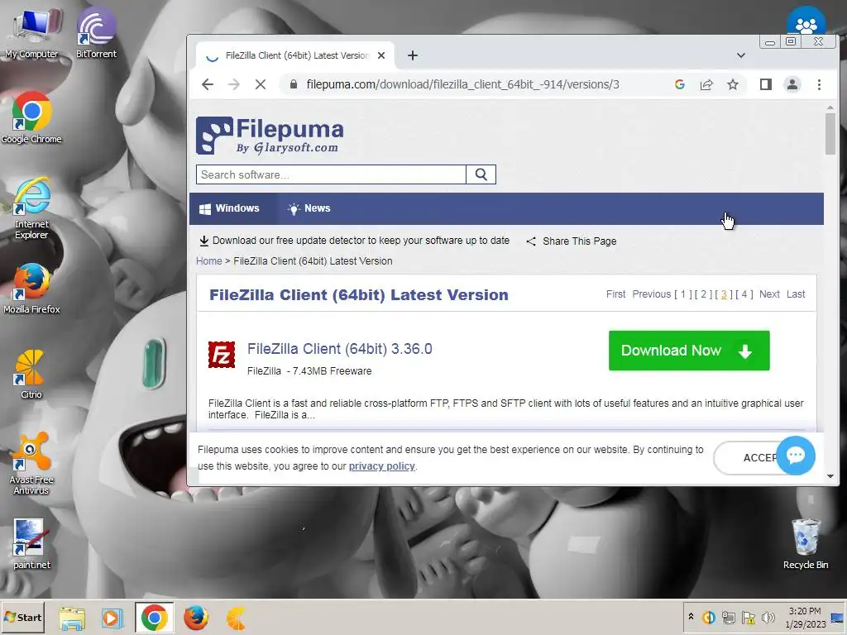
Task: Open the My Computer desktop icon
Action: pos(31,32)
